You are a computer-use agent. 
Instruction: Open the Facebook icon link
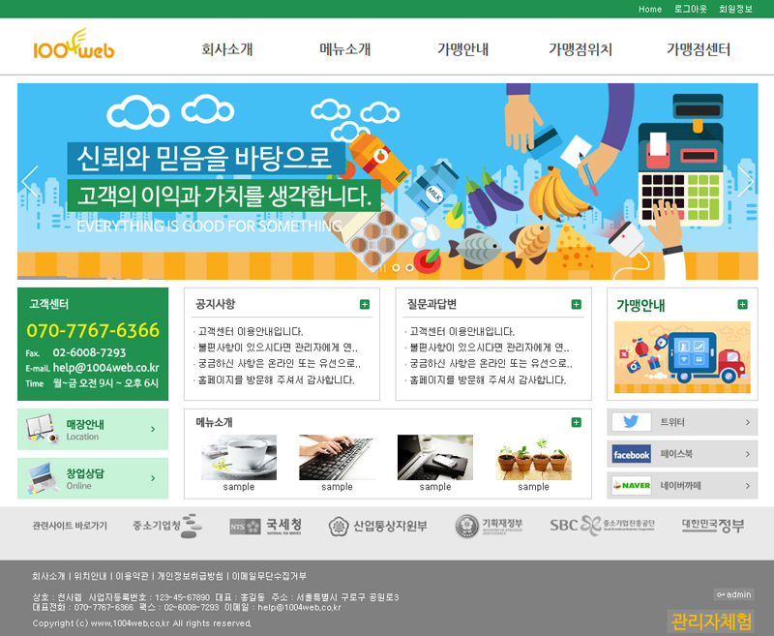point(631,454)
